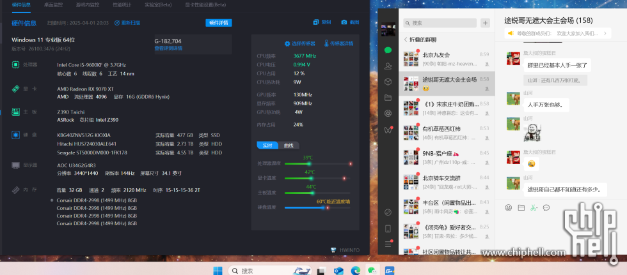Open WeChat hamburger menu at sidebar bottom
The height and width of the screenshot is (275, 627).
click(388, 244)
